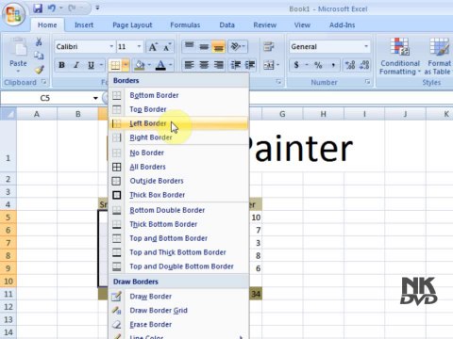The image size is (453, 339).
Task: Increase font size with Grow Font
Action: [153, 47]
